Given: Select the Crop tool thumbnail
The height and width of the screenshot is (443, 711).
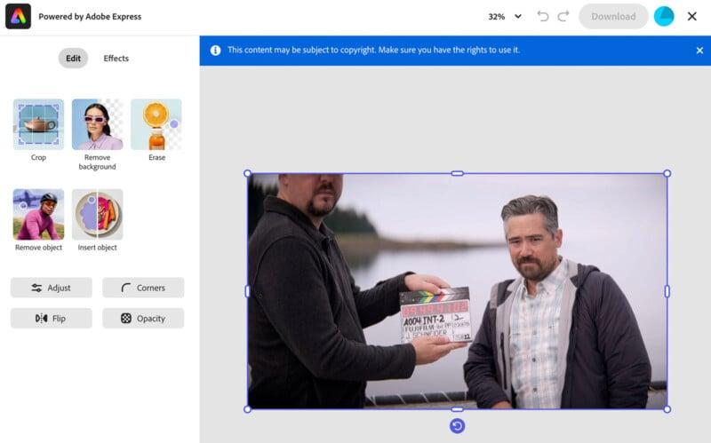Looking at the screenshot, I should tap(38, 124).
